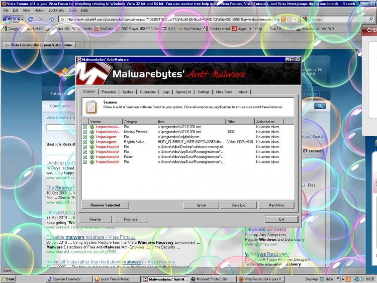Open Settings tab in Malwarebytes

[204, 92]
